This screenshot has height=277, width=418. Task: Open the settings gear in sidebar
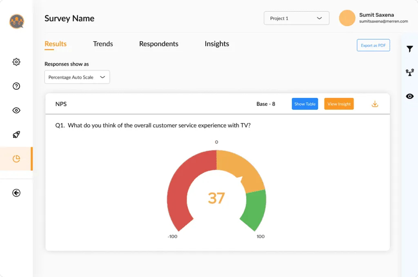tap(16, 62)
